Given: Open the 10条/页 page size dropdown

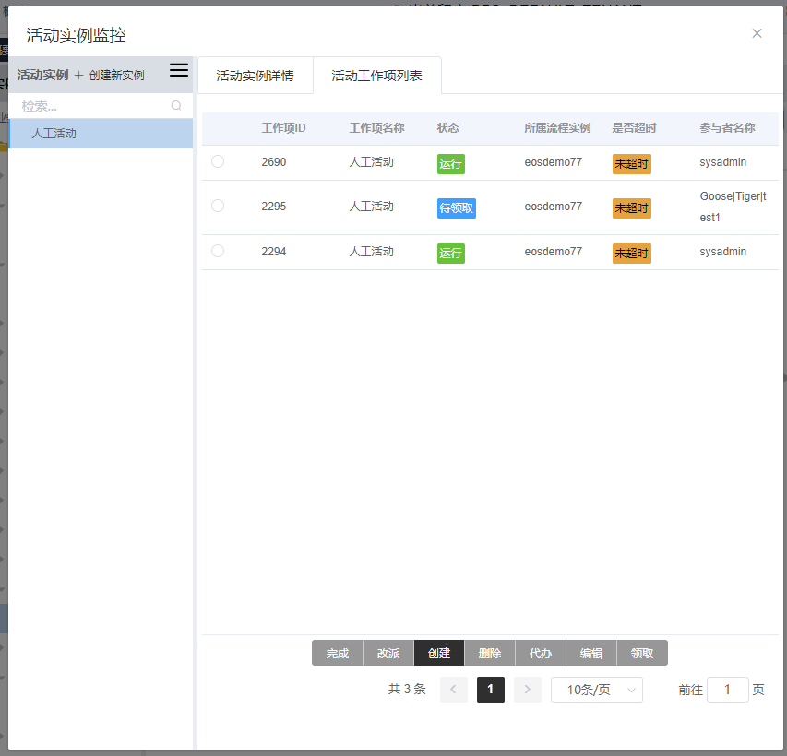Looking at the screenshot, I should (596, 690).
